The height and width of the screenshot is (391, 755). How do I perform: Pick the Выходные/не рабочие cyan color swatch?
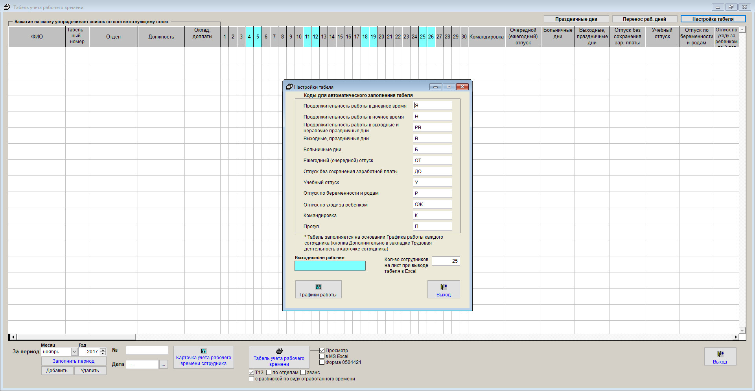[330, 266]
